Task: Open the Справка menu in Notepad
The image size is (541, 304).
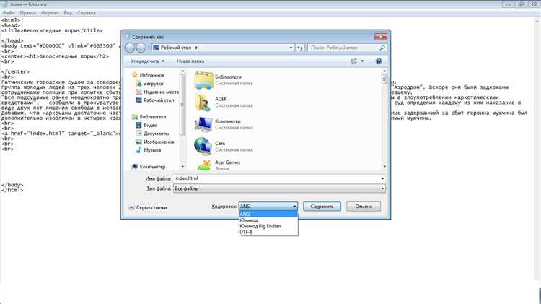Action: coord(87,13)
